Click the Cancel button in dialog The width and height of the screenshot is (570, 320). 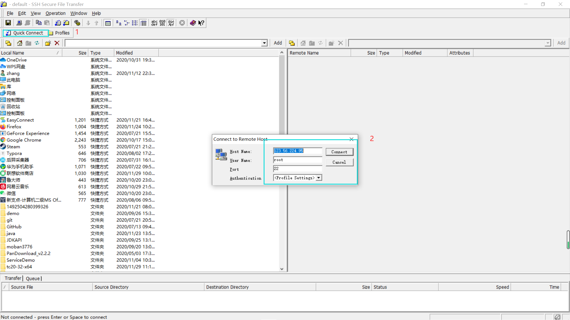click(x=339, y=162)
